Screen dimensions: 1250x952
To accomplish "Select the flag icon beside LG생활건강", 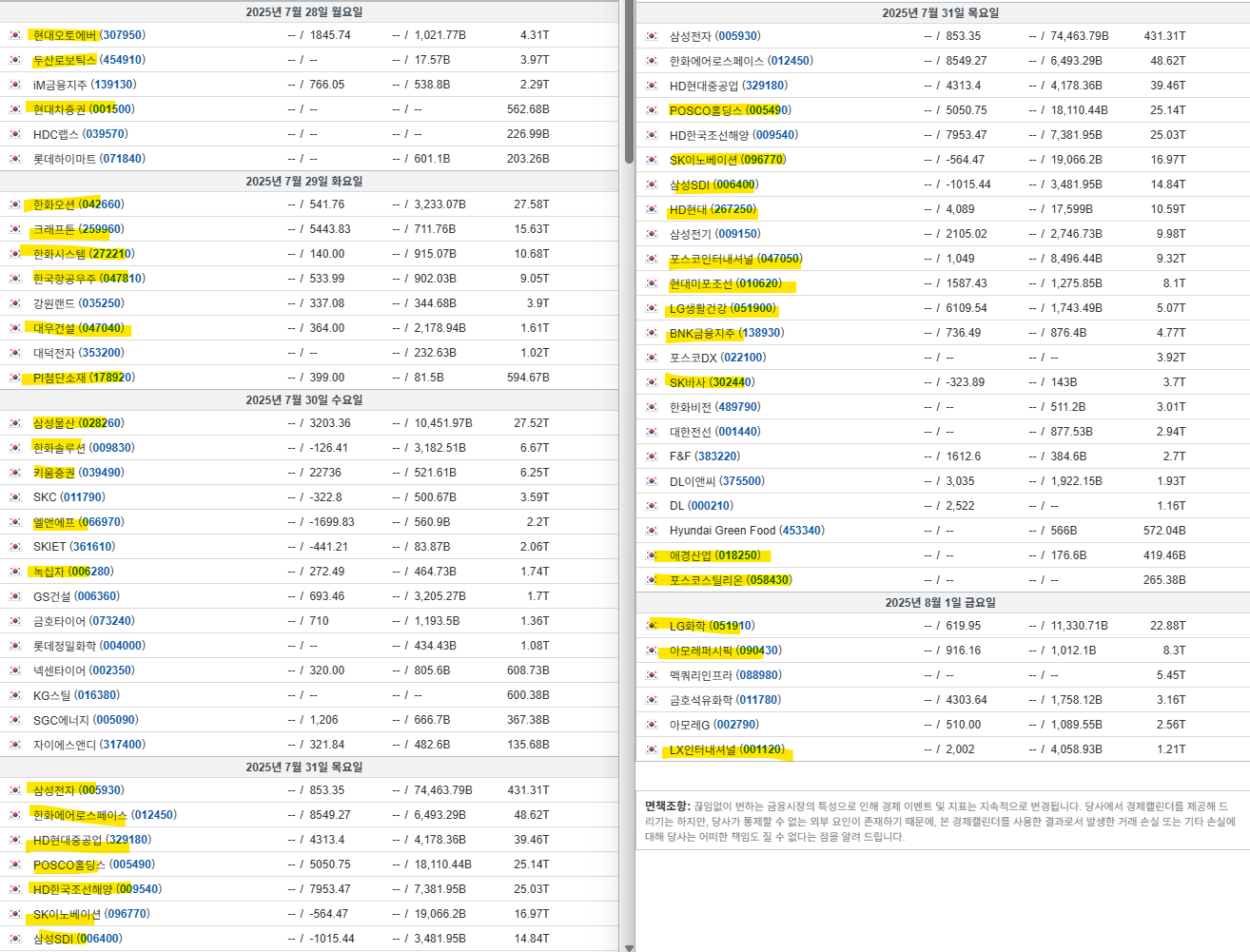I will point(652,308).
